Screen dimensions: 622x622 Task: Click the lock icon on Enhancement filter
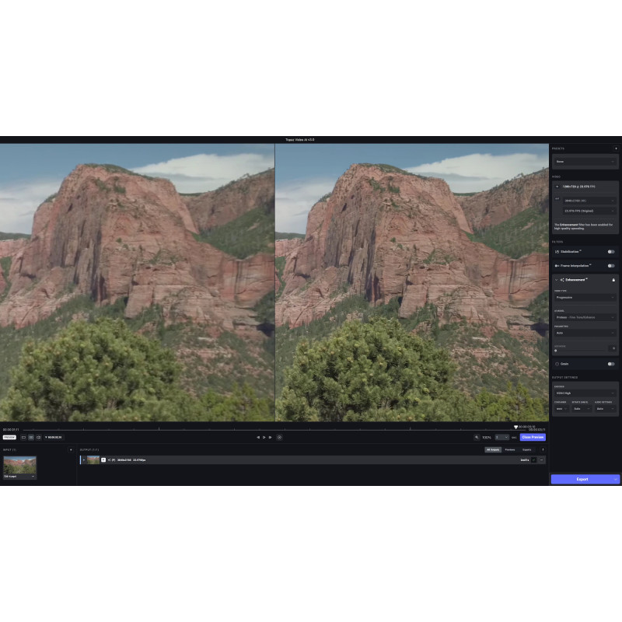click(x=613, y=279)
